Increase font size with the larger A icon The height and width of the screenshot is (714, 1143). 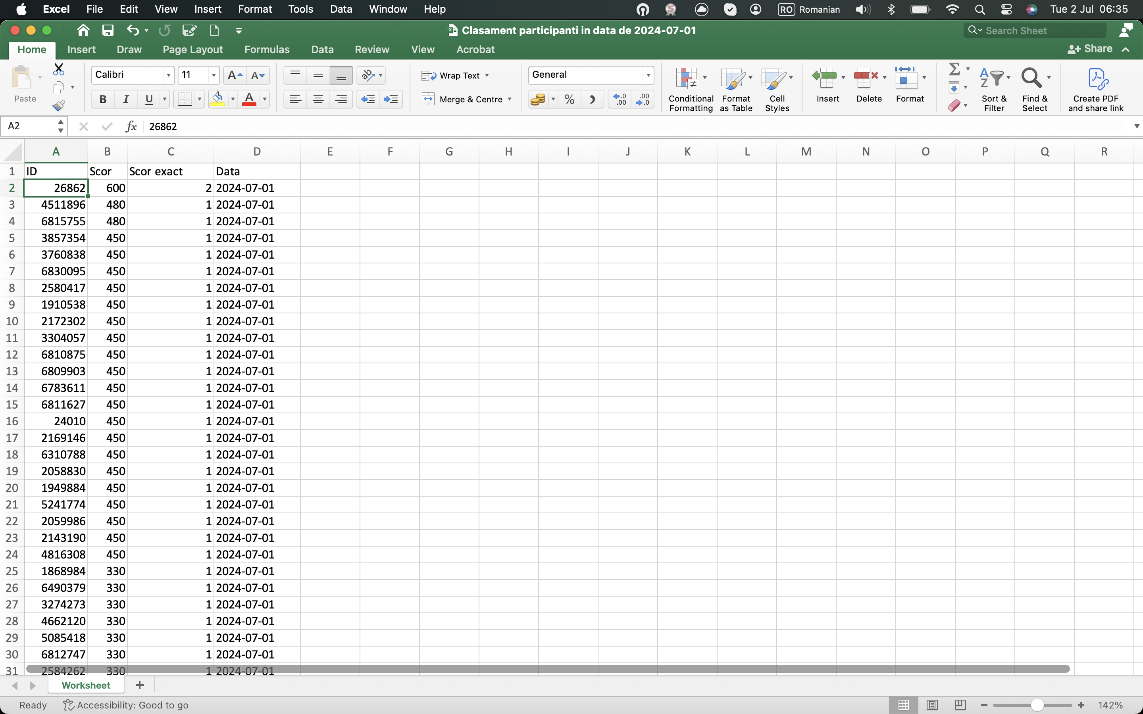point(235,75)
